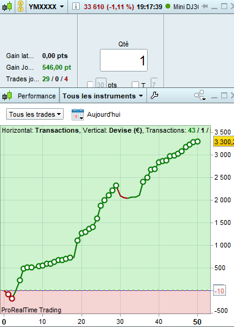Click the Gain lat... value 0,00 pts
This screenshot has width=234, height=327.
[55, 56]
